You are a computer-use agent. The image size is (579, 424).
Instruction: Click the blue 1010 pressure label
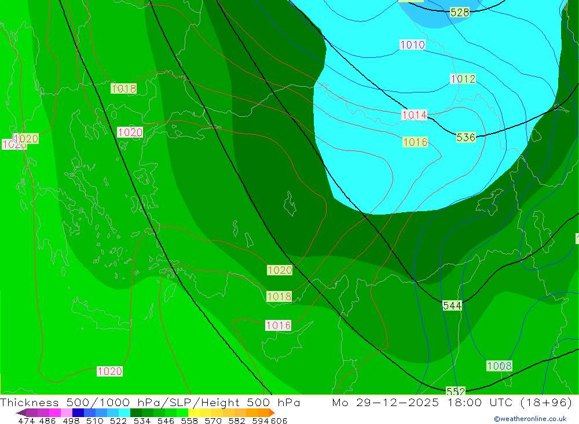pyautogui.click(x=412, y=45)
